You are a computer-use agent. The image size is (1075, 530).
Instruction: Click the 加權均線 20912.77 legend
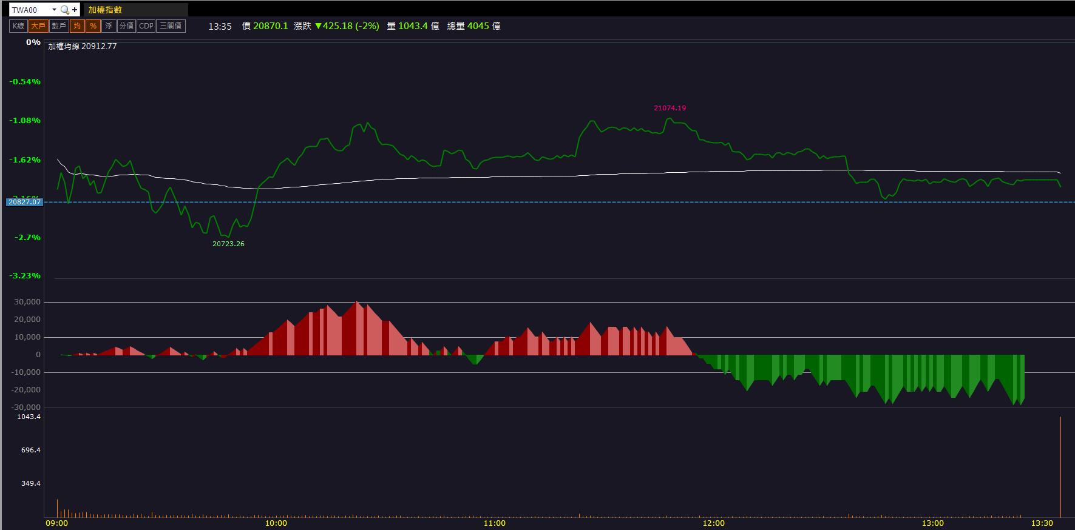coord(83,46)
